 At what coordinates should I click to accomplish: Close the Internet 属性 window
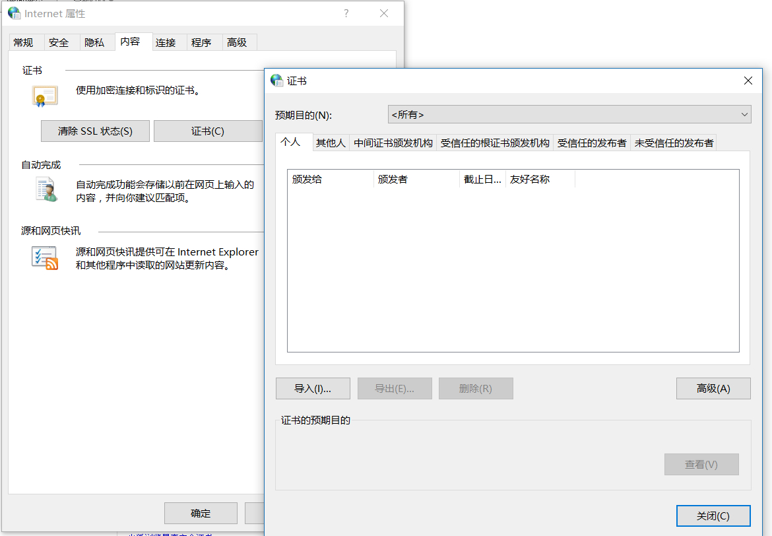pyautogui.click(x=384, y=13)
